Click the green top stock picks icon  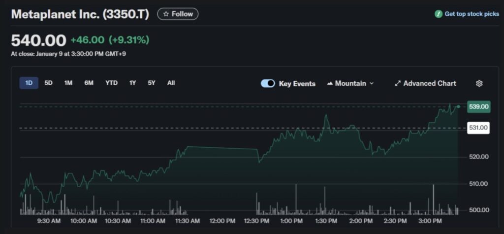pos(438,14)
